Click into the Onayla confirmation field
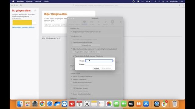The image size is (195, 109). [99, 64]
